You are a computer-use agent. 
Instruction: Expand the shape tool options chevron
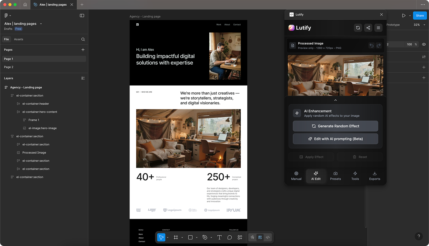coord(197,237)
